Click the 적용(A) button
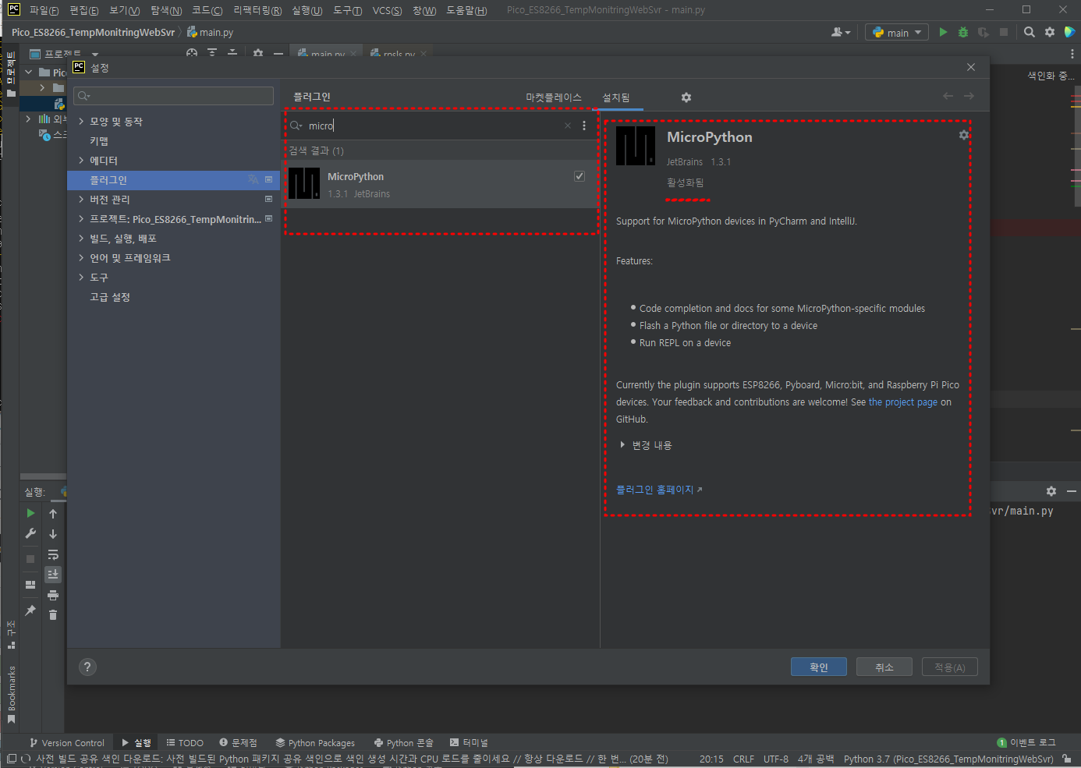Image resolution: width=1081 pixels, height=768 pixels. point(950,667)
